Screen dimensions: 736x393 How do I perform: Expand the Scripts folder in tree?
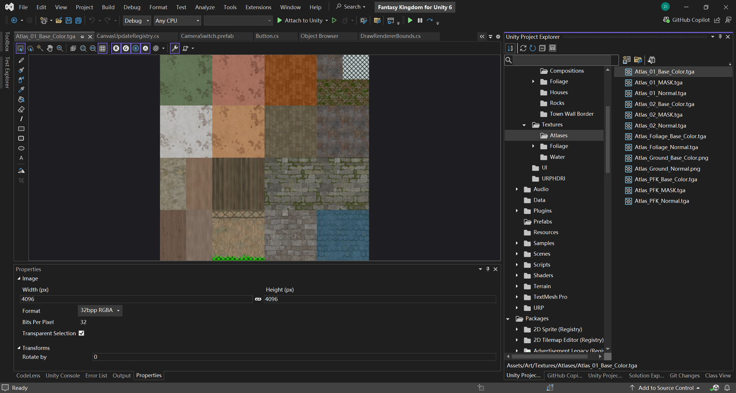517,265
